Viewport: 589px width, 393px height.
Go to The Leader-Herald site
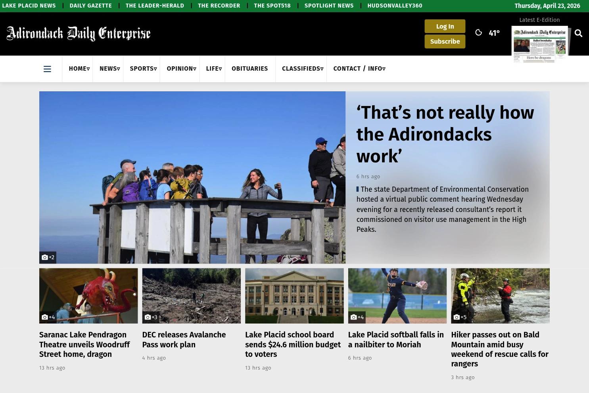[x=155, y=6]
